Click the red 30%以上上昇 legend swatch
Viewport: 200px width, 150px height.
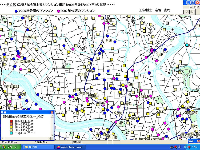(x=11, y=122)
